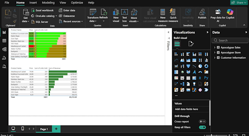Click the Publish button
The image size is (249, 136).
coord(202,14)
